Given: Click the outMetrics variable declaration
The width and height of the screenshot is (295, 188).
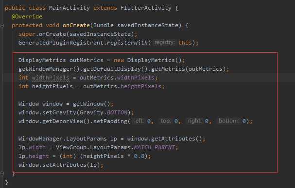Looking at the screenshot, I should (x=87, y=60).
